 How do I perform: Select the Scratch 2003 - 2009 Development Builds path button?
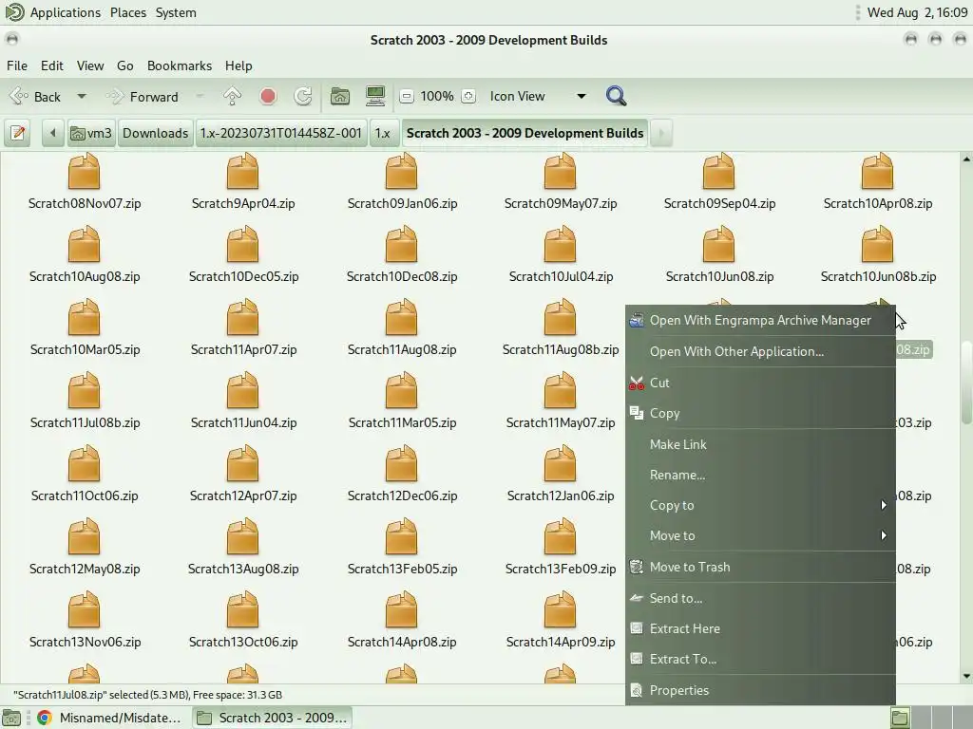pyautogui.click(x=525, y=133)
